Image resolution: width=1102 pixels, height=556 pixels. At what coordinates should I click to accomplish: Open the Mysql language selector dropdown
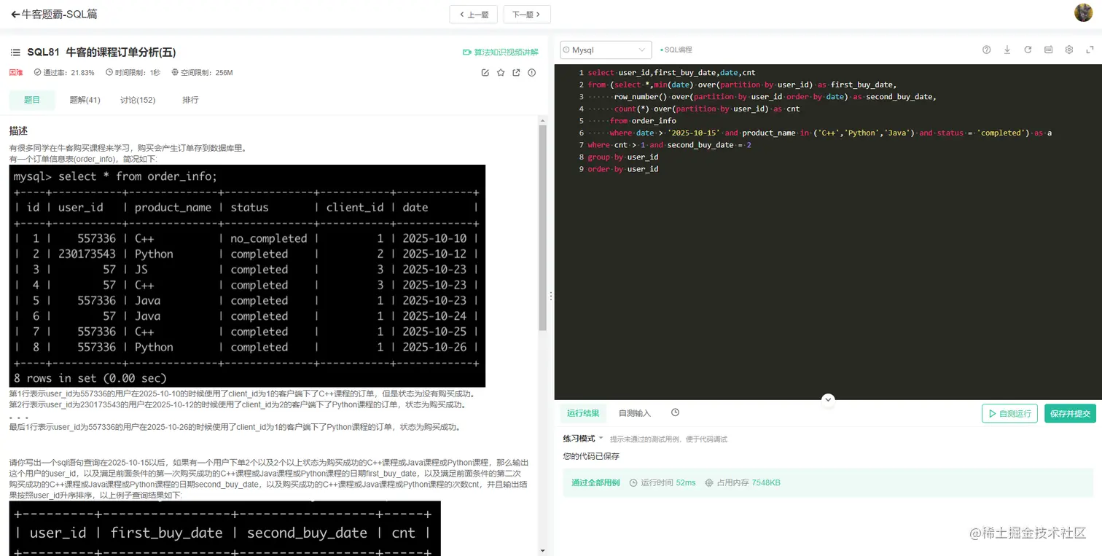tap(605, 50)
